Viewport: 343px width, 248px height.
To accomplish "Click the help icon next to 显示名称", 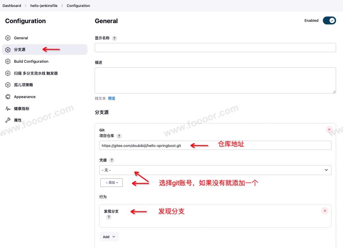I will tap(114, 38).
